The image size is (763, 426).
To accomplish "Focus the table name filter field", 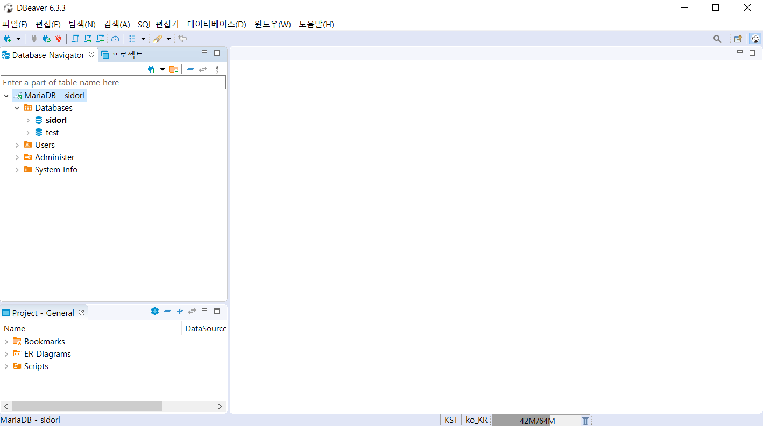I will (114, 82).
